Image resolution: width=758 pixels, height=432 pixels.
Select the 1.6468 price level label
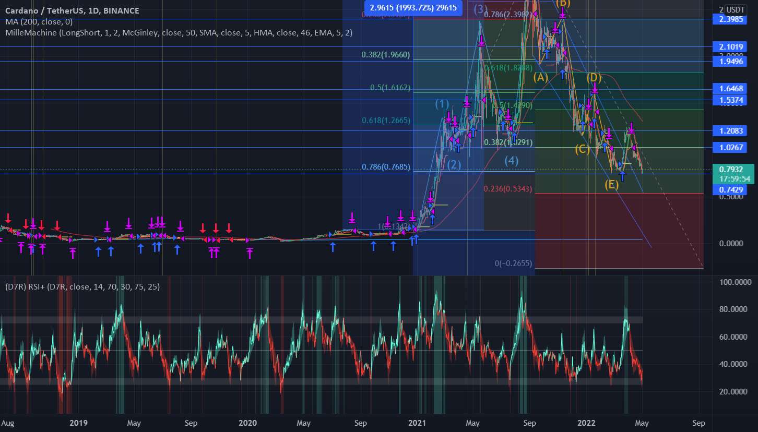(729, 90)
